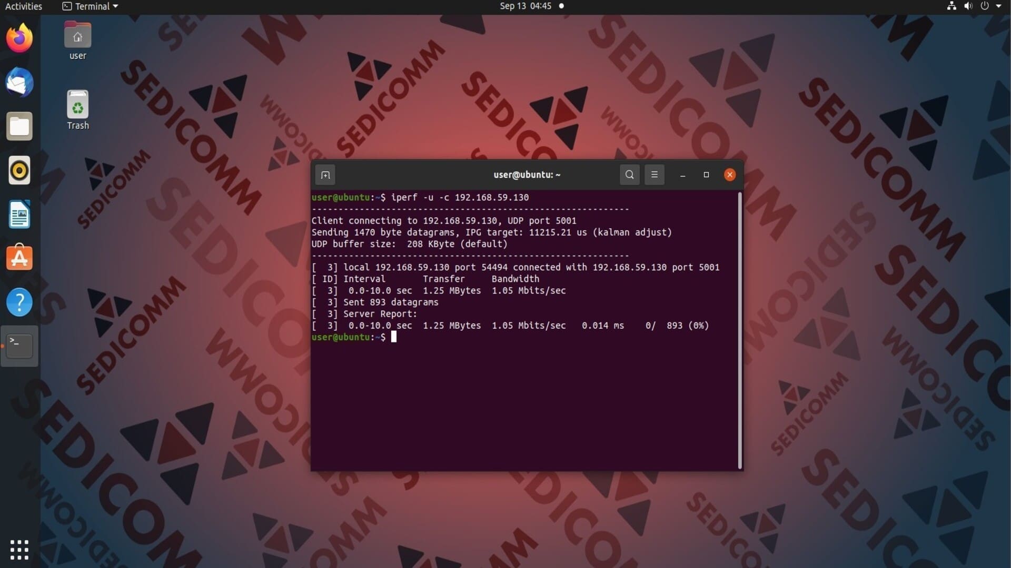The width and height of the screenshot is (1011, 568).
Task: Click the terminal vertical scrollbar
Action: click(x=740, y=330)
